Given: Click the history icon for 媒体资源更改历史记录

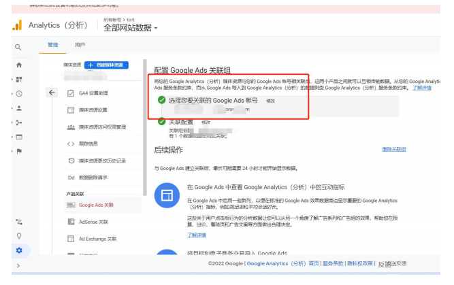Looking at the screenshot, I should point(71,161).
